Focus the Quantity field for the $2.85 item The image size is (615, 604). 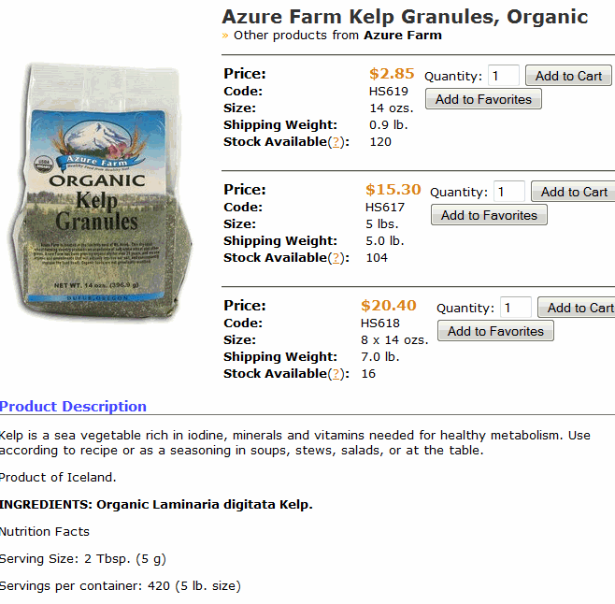point(504,77)
